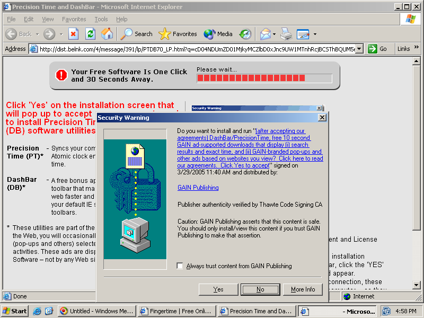Expand the Address bar URL dropdown
The image size is (424, 318).
click(359, 49)
